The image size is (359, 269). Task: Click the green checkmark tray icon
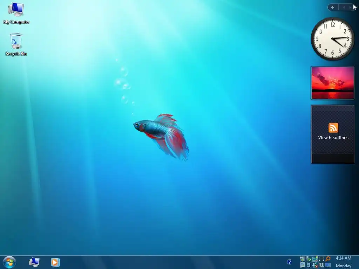[309, 259]
